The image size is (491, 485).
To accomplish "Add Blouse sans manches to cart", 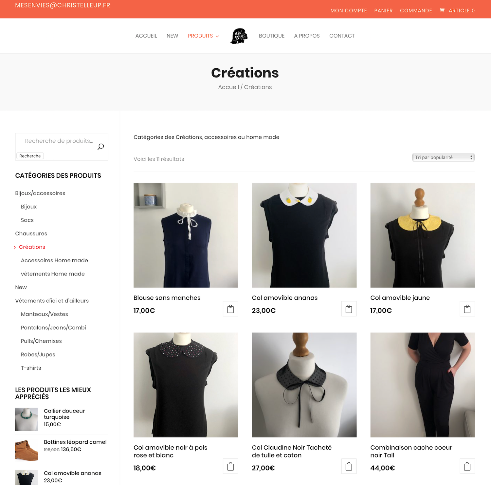I will tap(230, 309).
